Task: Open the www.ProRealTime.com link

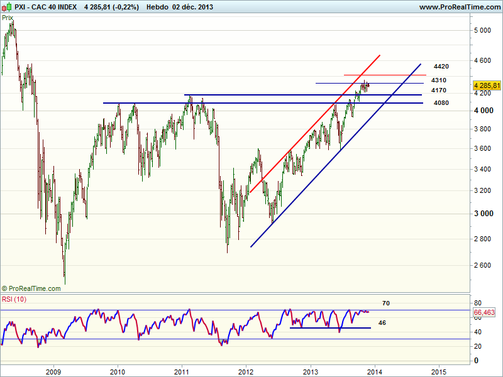Action: point(459,8)
